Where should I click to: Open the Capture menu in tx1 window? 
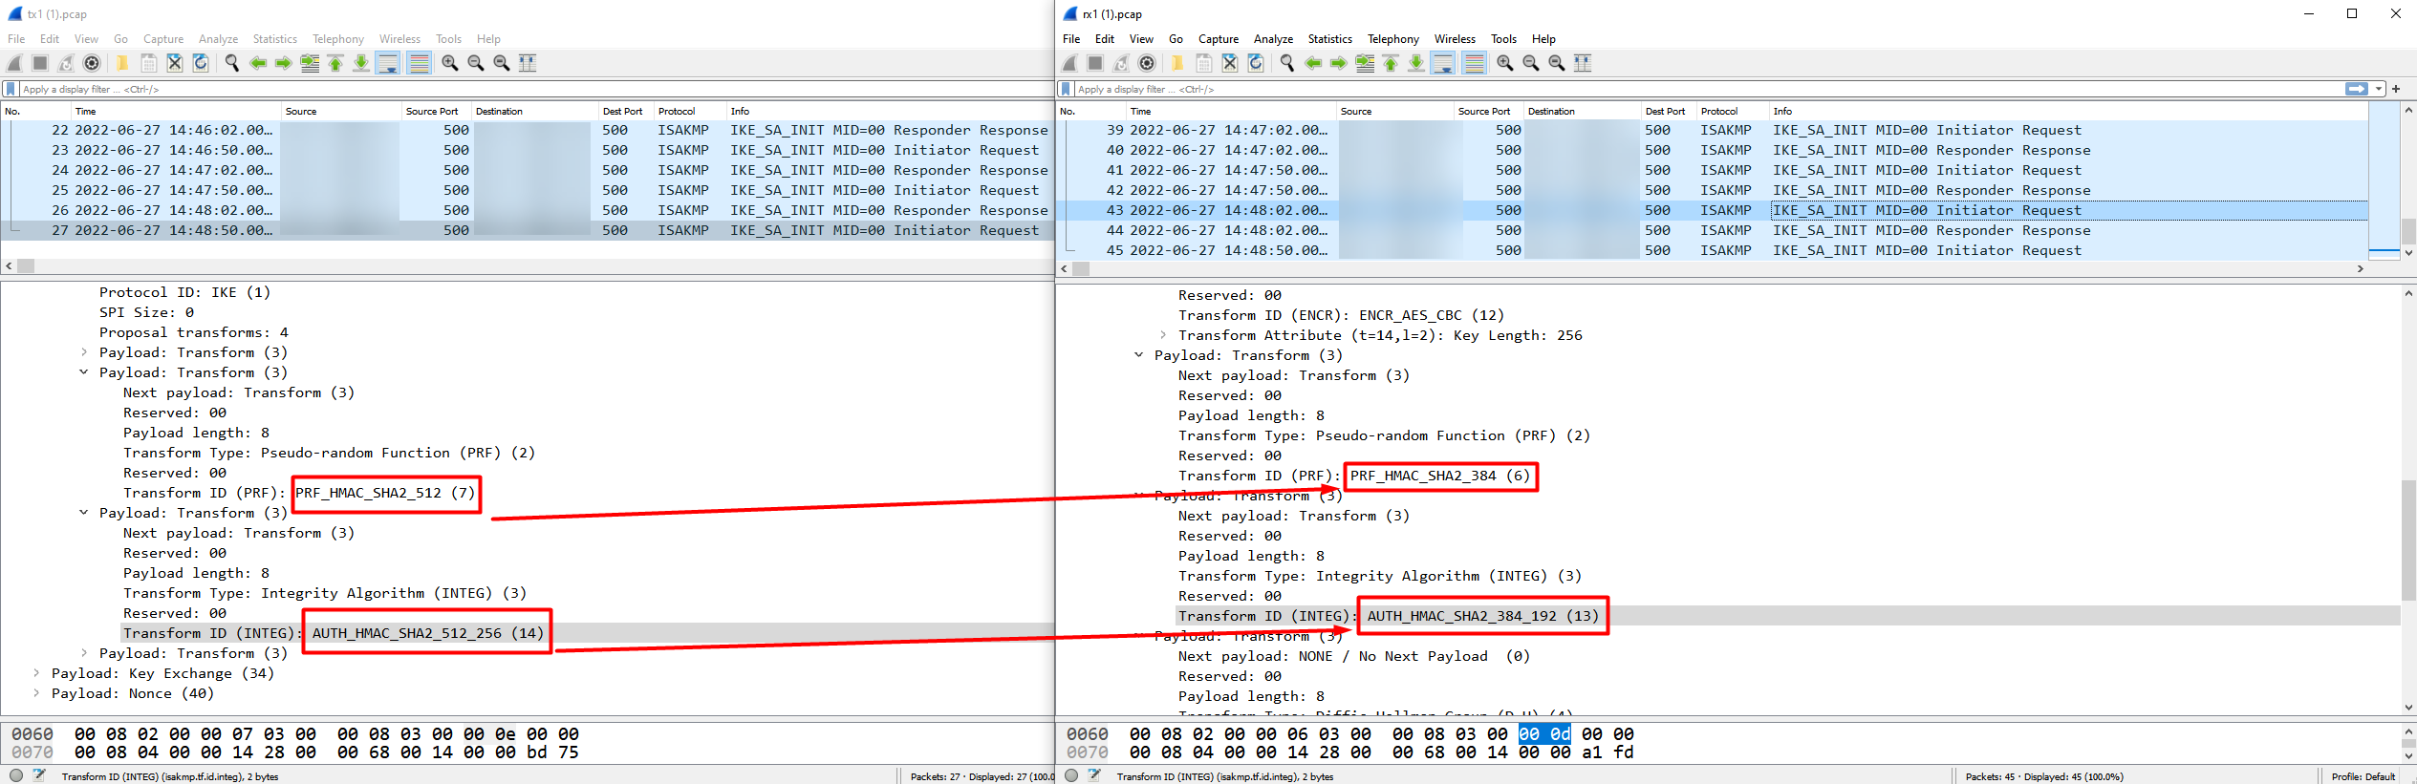(163, 39)
